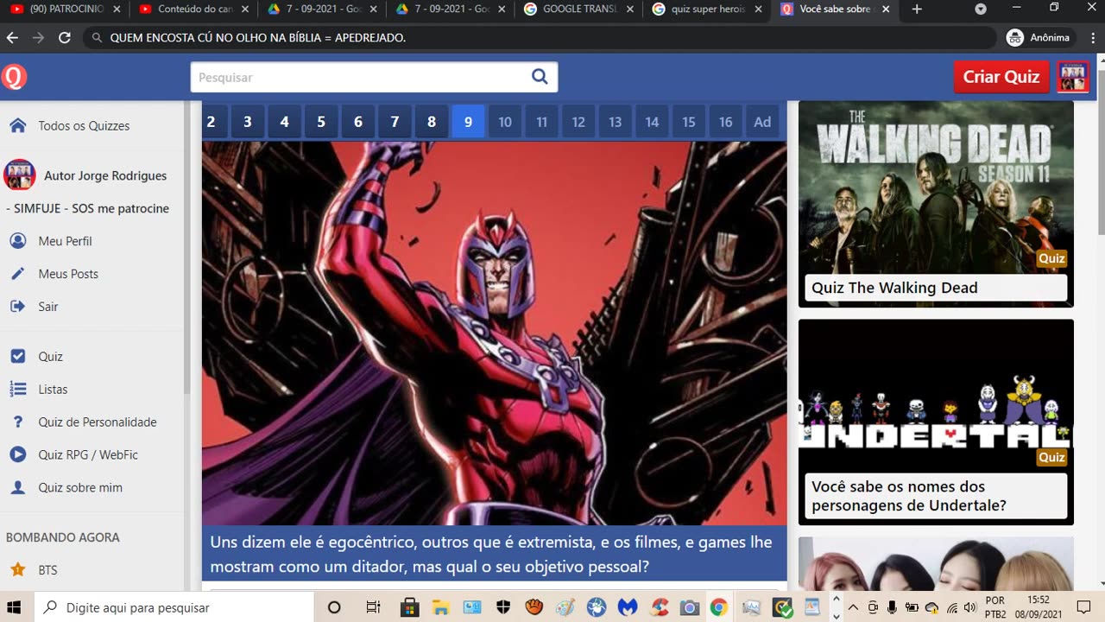Image resolution: width=1105 pixels, height=622 pixels.
Task: Click the search magnifier icon
Action: tap(540, 77)
